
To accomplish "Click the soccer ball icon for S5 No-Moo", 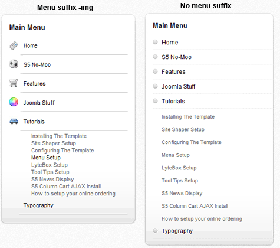I will (x=14, y=64).
